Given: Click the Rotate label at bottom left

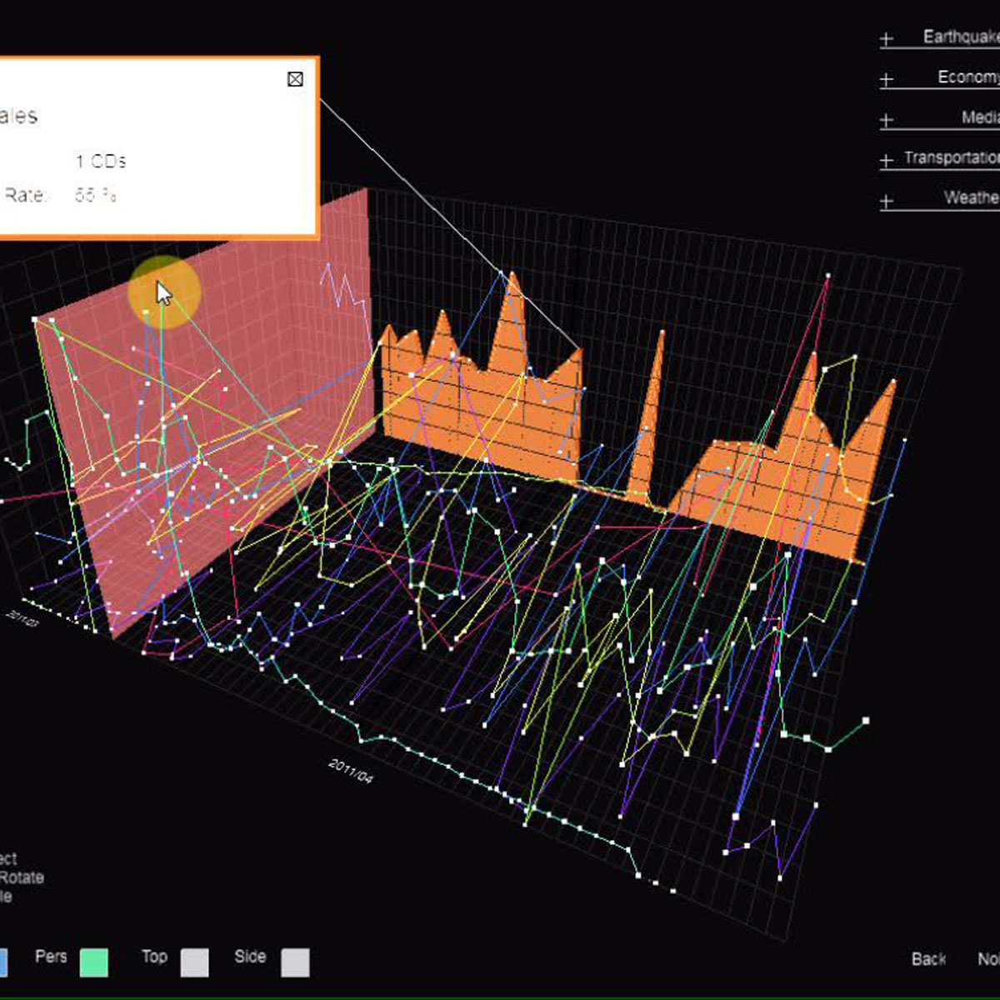Looking at the screenshot, I should point(22,877).
